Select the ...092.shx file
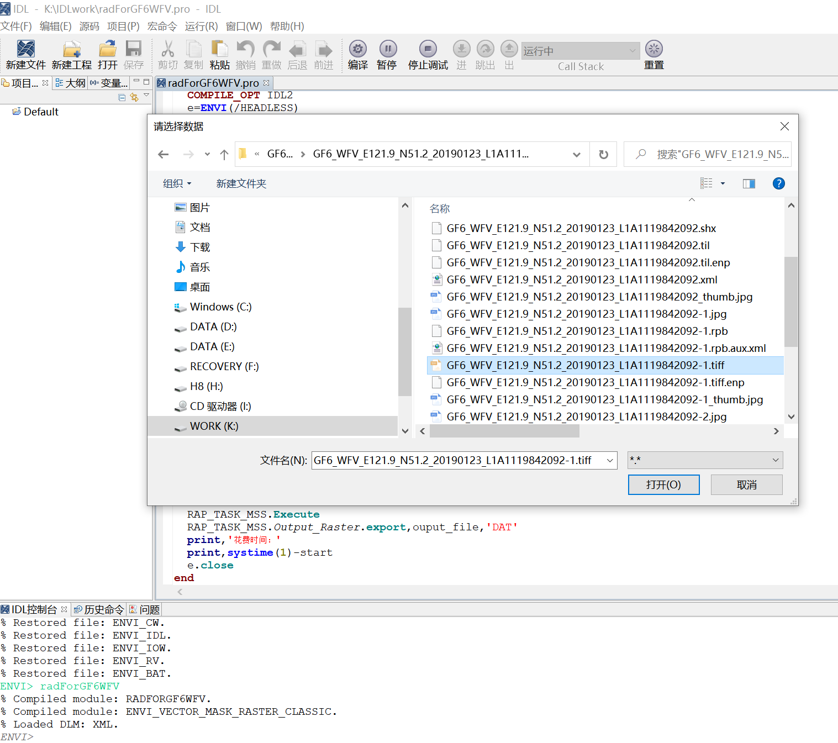Image resolution: width=838 pixels, height=743 pixels. click(x=581, y=228)
